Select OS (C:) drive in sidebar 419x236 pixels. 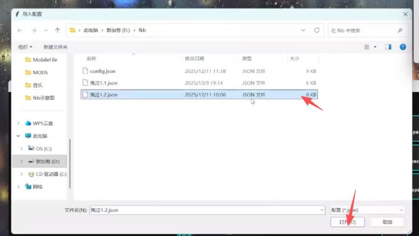(x=44, y=149)
